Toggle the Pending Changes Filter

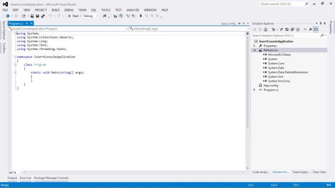click(274, 29)
